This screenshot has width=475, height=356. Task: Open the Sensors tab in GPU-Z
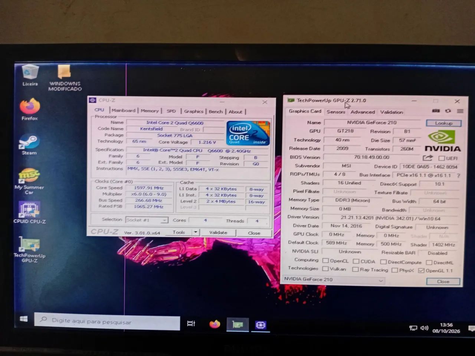click(x=335, y=112)
